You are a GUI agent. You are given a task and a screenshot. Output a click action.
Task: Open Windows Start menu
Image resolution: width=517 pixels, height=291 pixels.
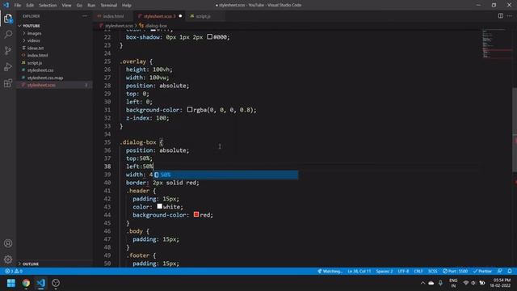click(x=11, y=283)
